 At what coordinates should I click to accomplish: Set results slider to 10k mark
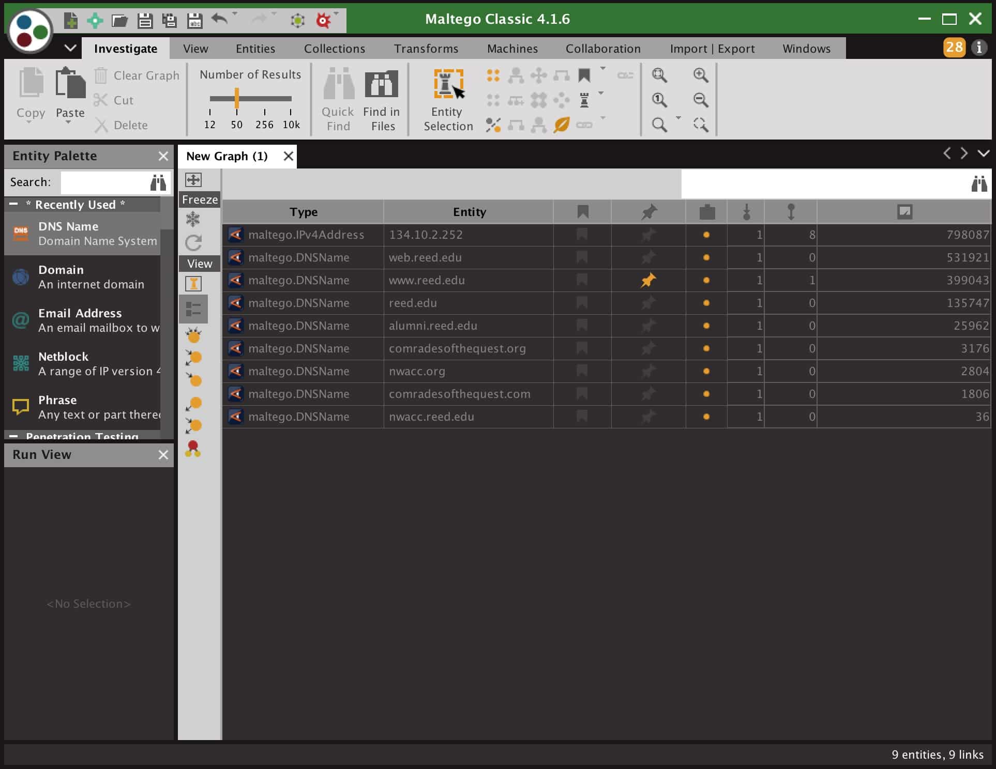tap(291, 98)
